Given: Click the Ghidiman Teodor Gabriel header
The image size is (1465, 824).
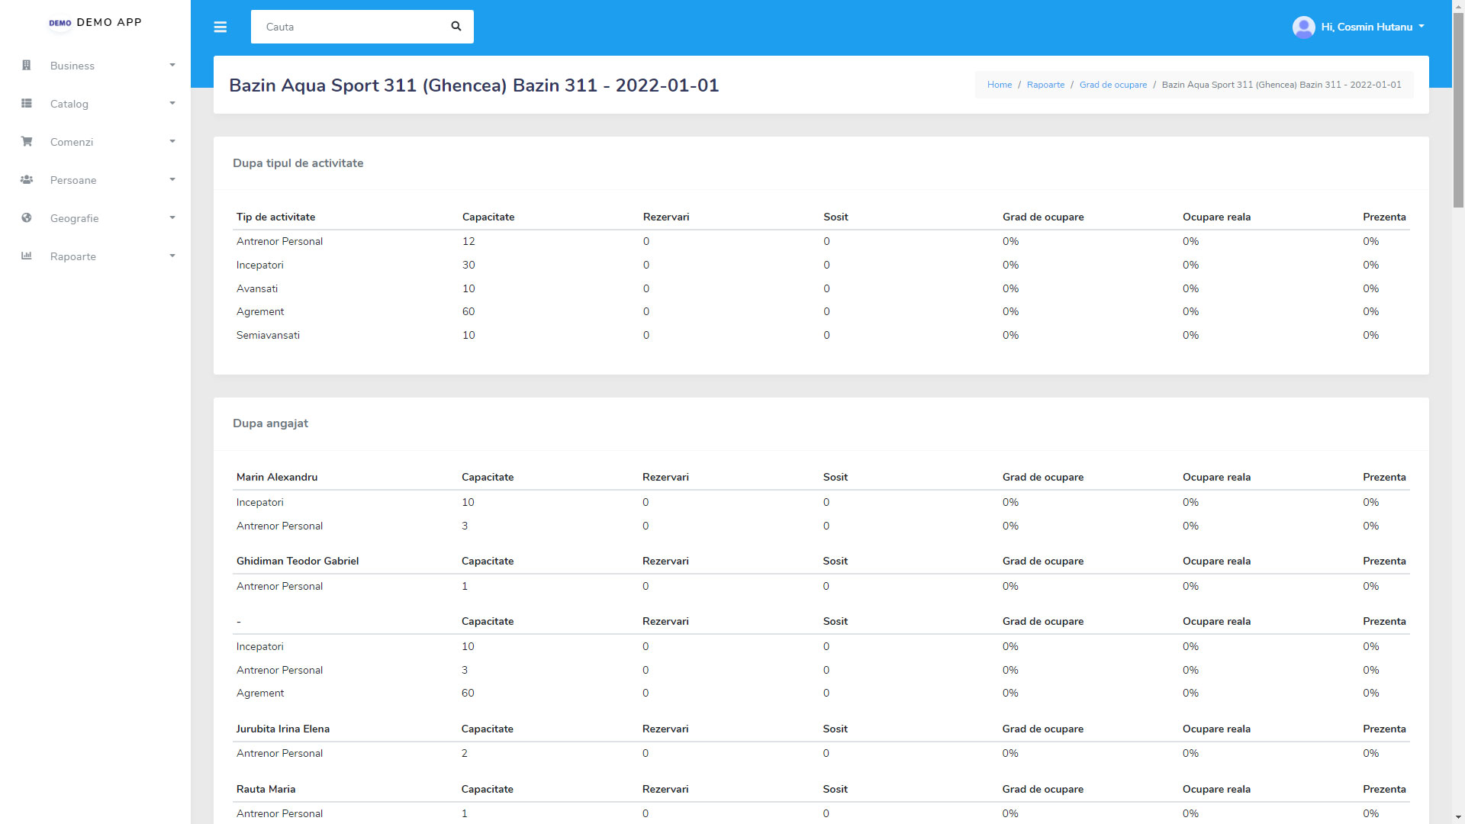Looking at the screenshot, I should pyautogui.click(x=297, y=561).
